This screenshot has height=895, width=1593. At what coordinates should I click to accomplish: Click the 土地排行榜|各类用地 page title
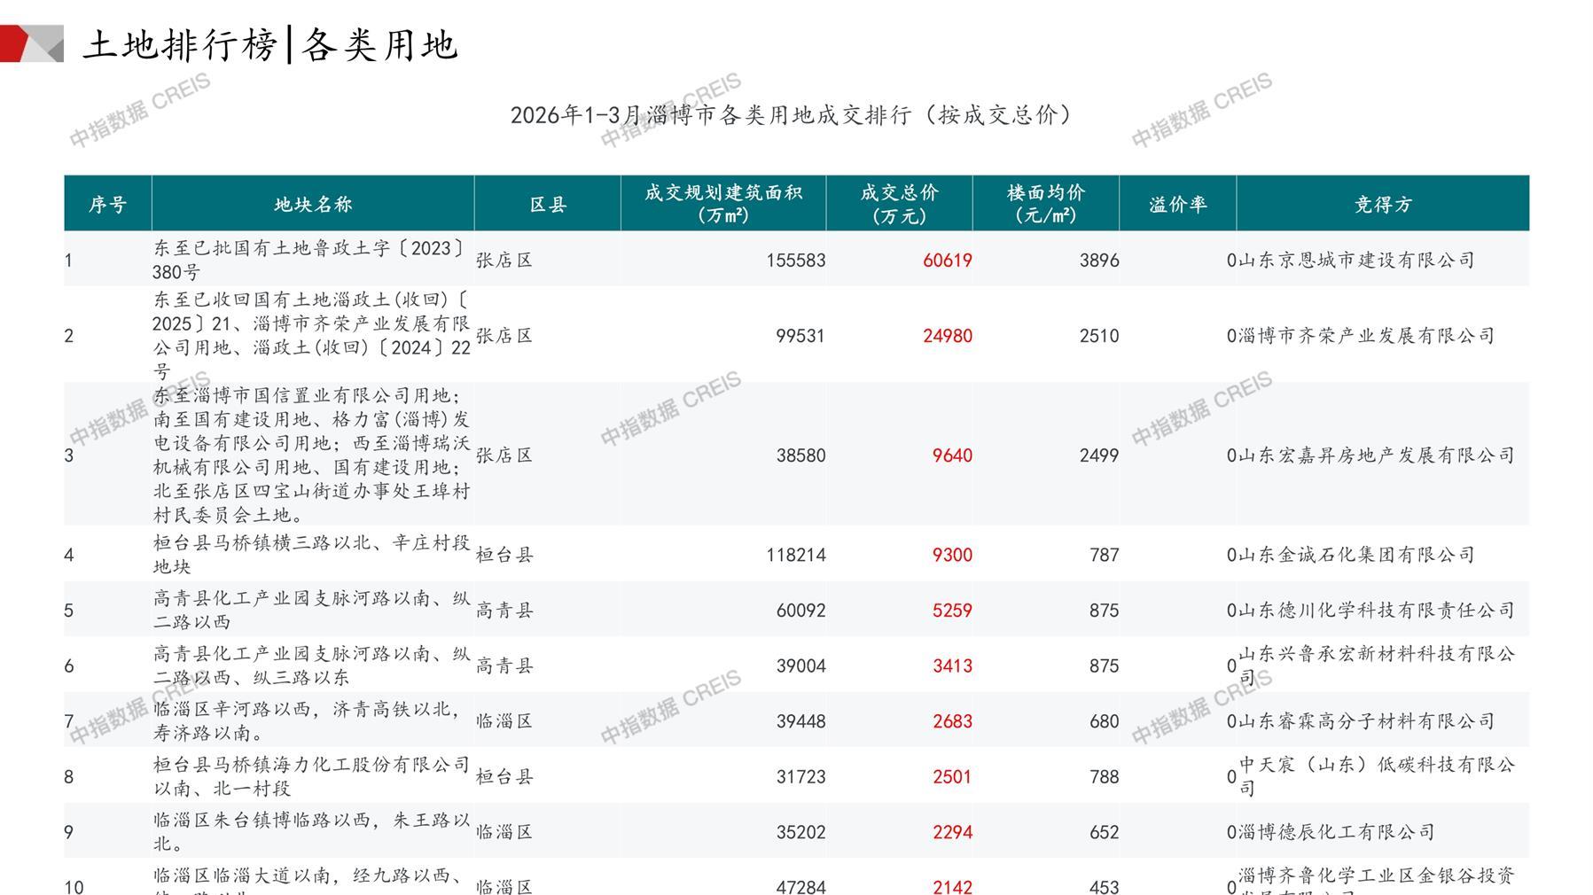(270, 44)
